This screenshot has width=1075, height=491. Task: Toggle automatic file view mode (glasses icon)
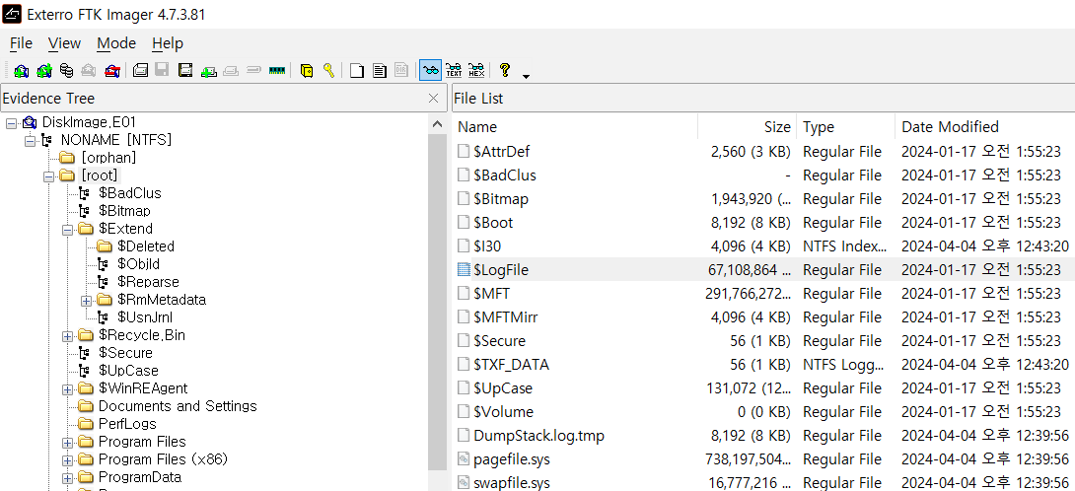(431, 70)
